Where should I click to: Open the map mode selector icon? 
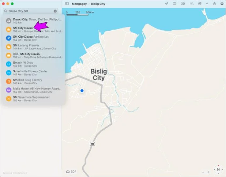pyautogui.click(x=174, y=4)
